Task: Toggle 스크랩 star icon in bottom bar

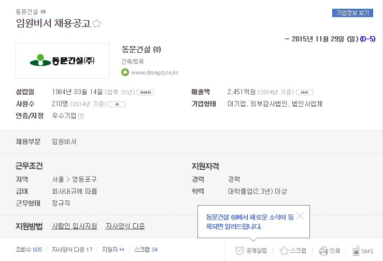Action: (284, 251)
